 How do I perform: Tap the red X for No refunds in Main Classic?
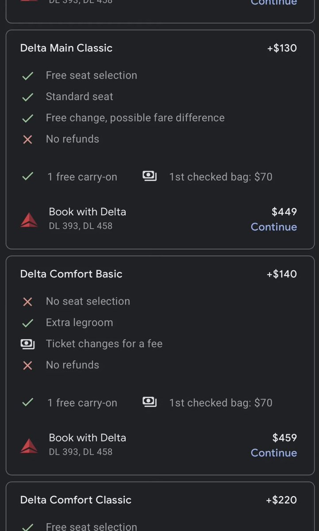(x=27, y=140)
